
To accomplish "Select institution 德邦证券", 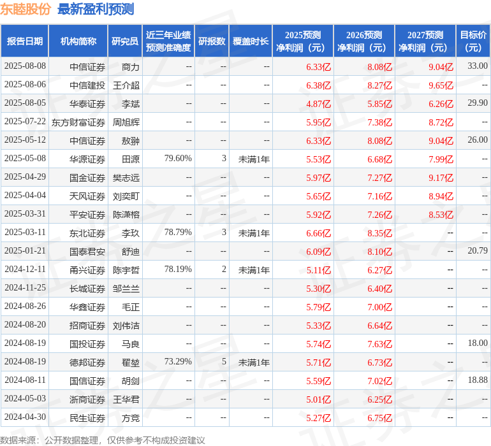I will click(x=87, y=363).
